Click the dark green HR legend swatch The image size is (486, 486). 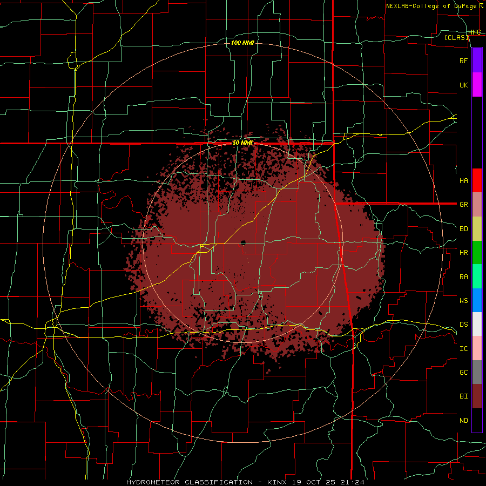tap(477, 253)
